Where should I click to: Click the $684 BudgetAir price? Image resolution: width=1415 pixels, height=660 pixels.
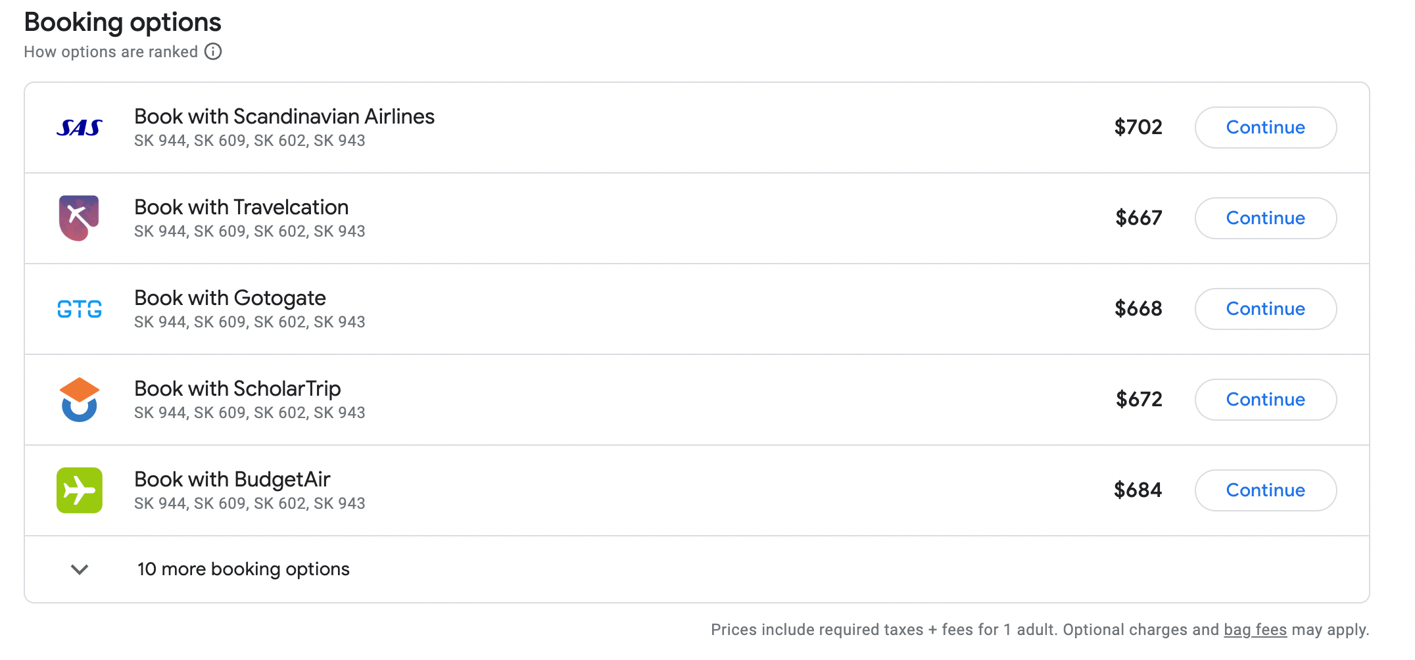(x=1138, y=490)
